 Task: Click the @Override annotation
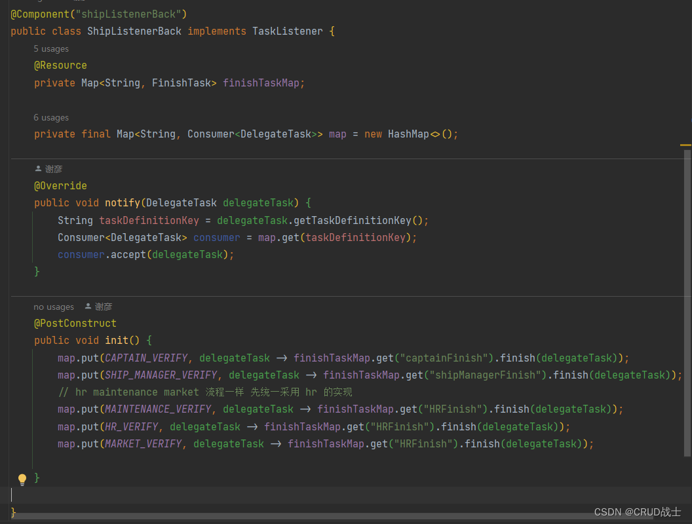pyautogui.click(x=60, y=186)
